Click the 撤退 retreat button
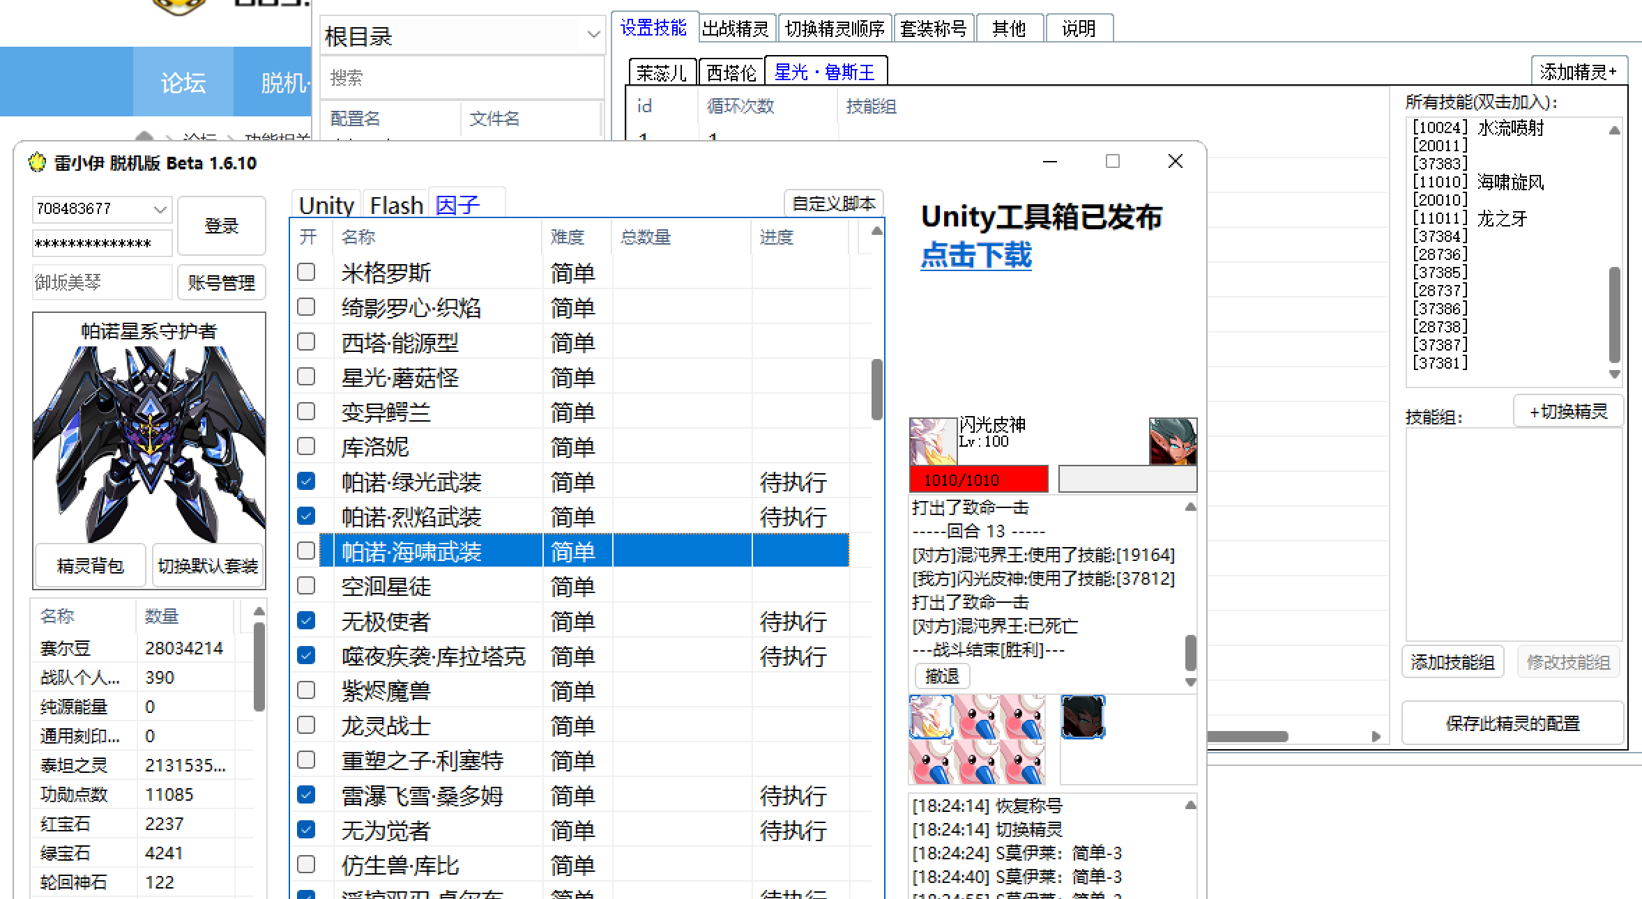 pyautogui.click(x=941, y=675)
